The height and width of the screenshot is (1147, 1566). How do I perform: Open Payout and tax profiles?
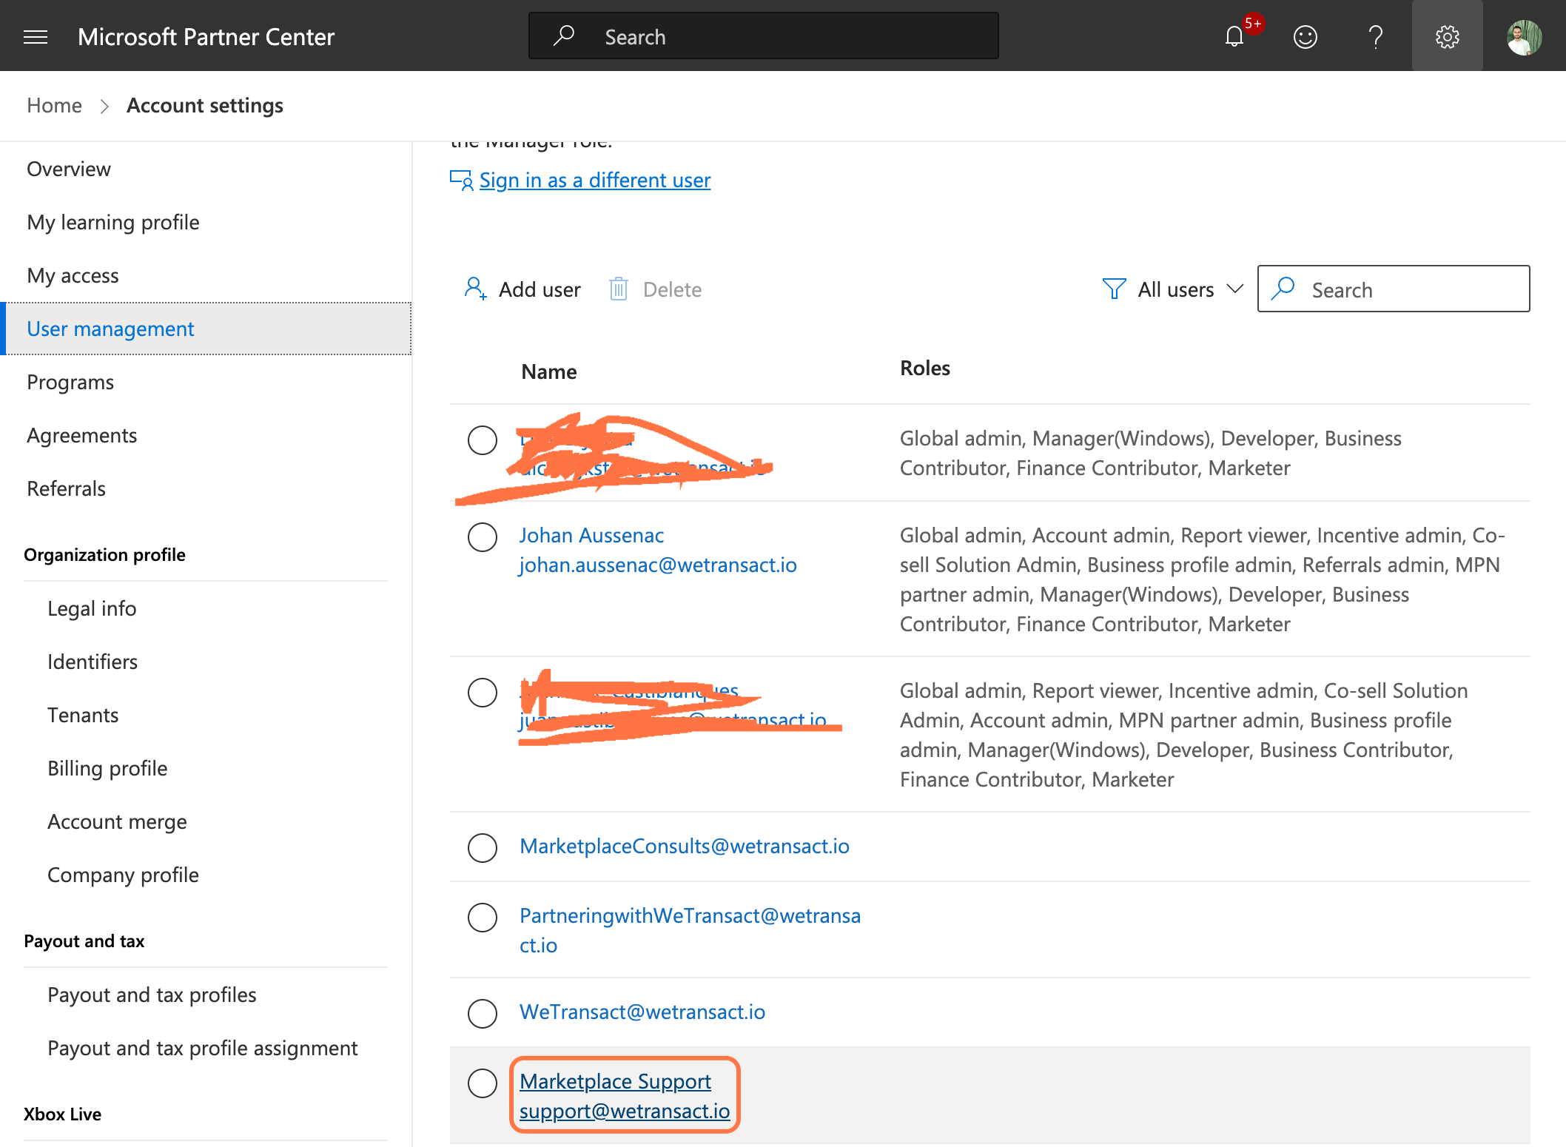click(x=152, y=995)
